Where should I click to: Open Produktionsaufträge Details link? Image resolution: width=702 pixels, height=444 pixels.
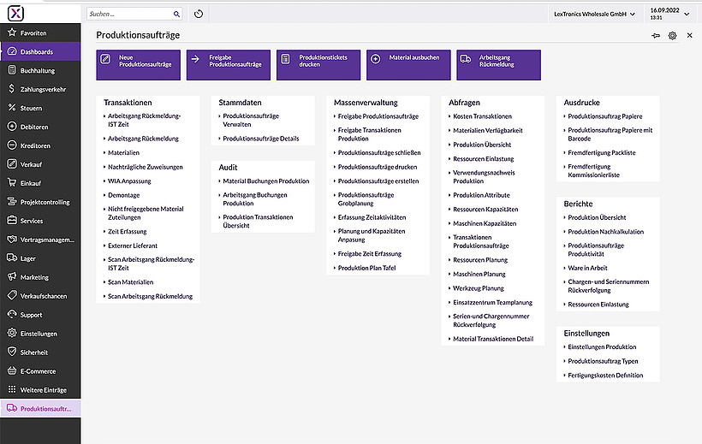point(260,139)
